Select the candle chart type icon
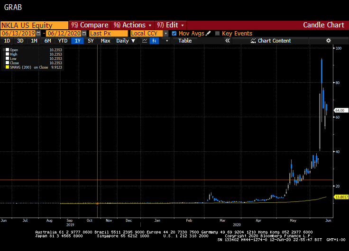 click(154, 41)
